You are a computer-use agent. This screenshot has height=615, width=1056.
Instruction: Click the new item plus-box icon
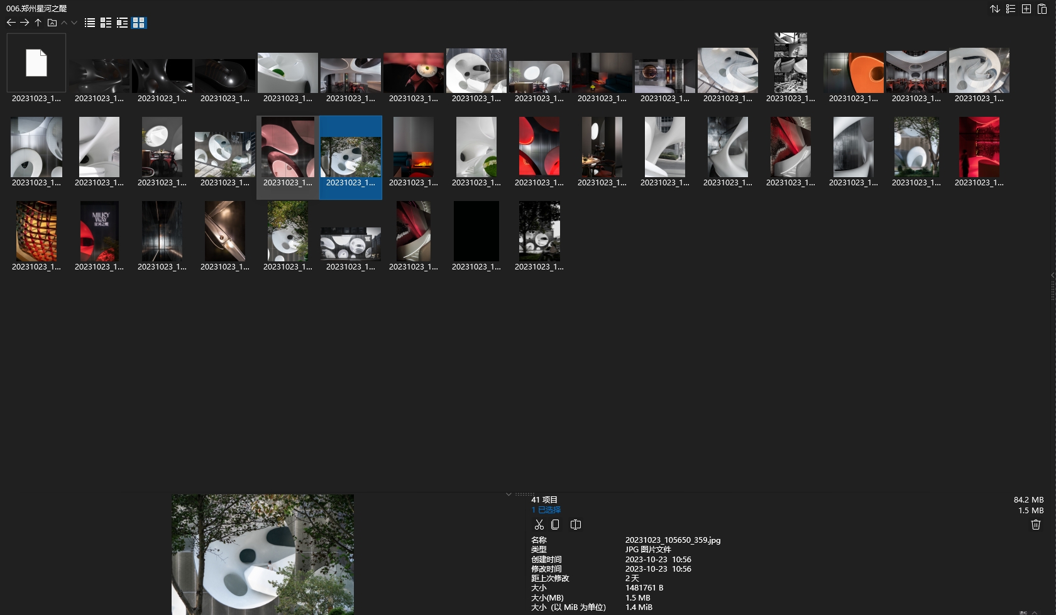[x=1026, y=9]
